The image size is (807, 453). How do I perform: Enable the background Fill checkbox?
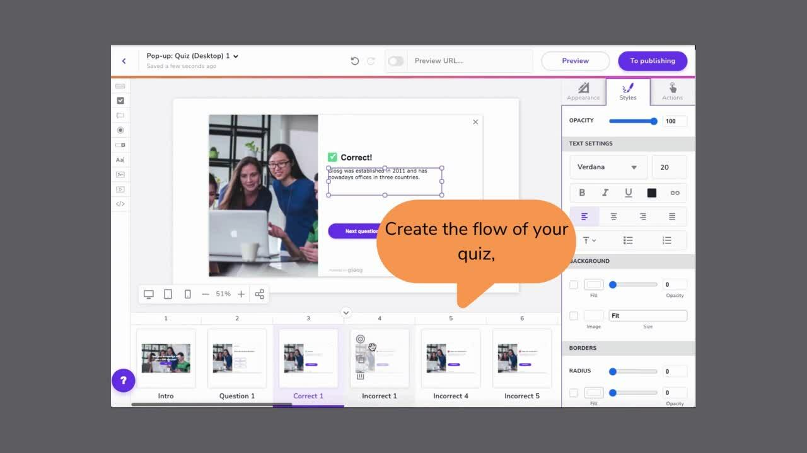574,284
